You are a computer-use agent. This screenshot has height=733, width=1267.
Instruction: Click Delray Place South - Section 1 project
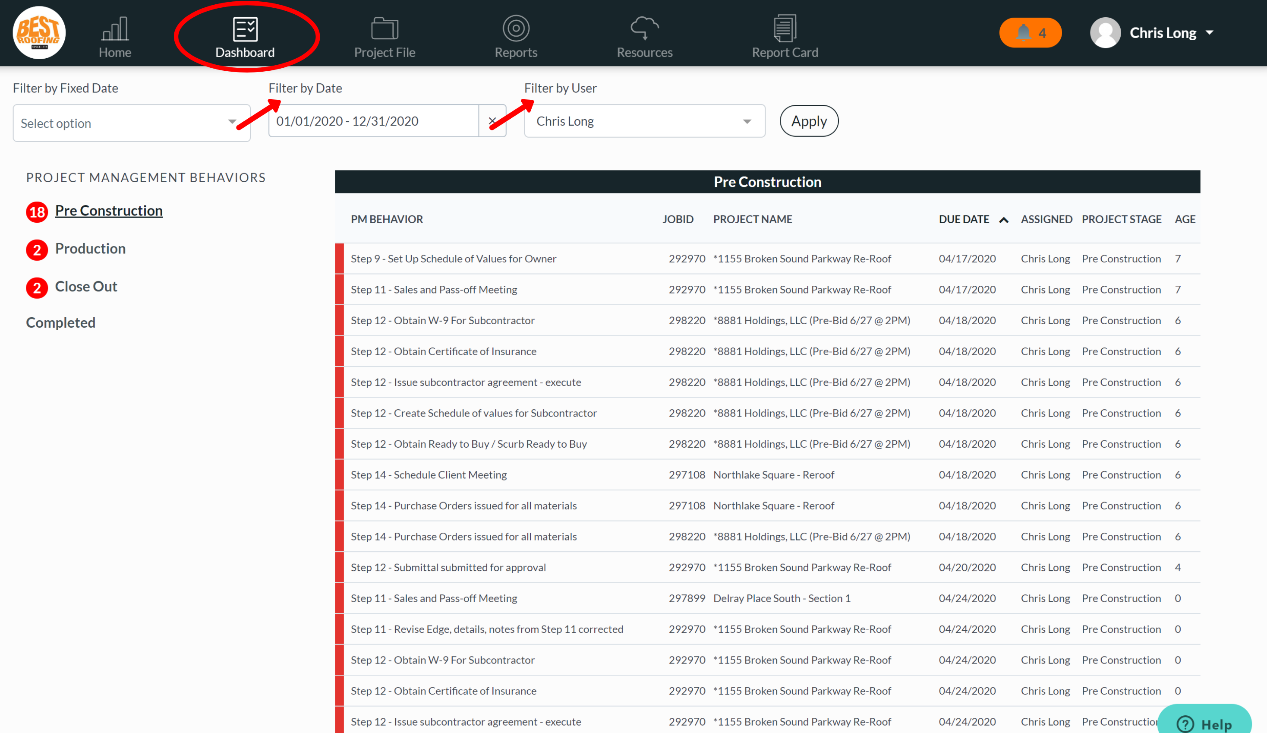click(782, 598)
